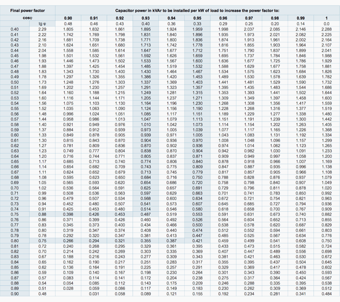Select tg φ value 2.29 in row 0.40

(x=42, y=29)
